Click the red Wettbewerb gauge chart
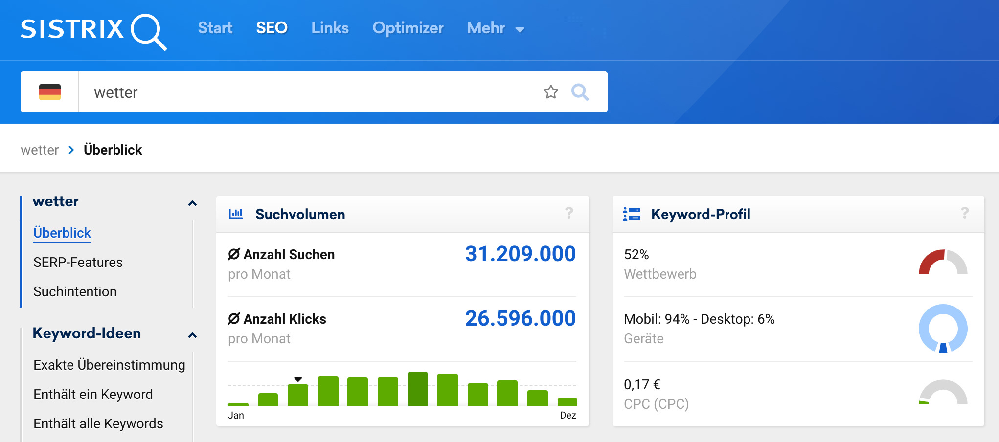This screenshot has height=442, width=999. [x=943, y=263]
